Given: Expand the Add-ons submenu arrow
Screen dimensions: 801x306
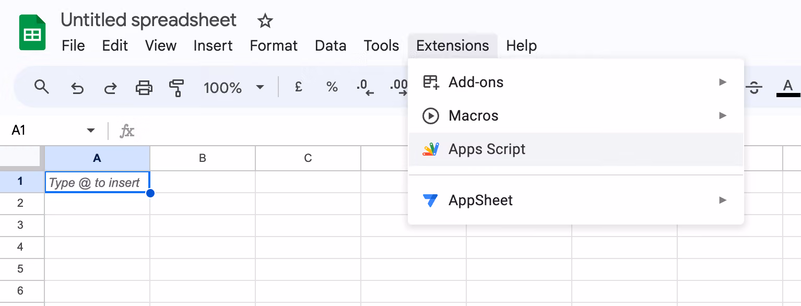Looking at the screenshot, I should pos(723,82).
